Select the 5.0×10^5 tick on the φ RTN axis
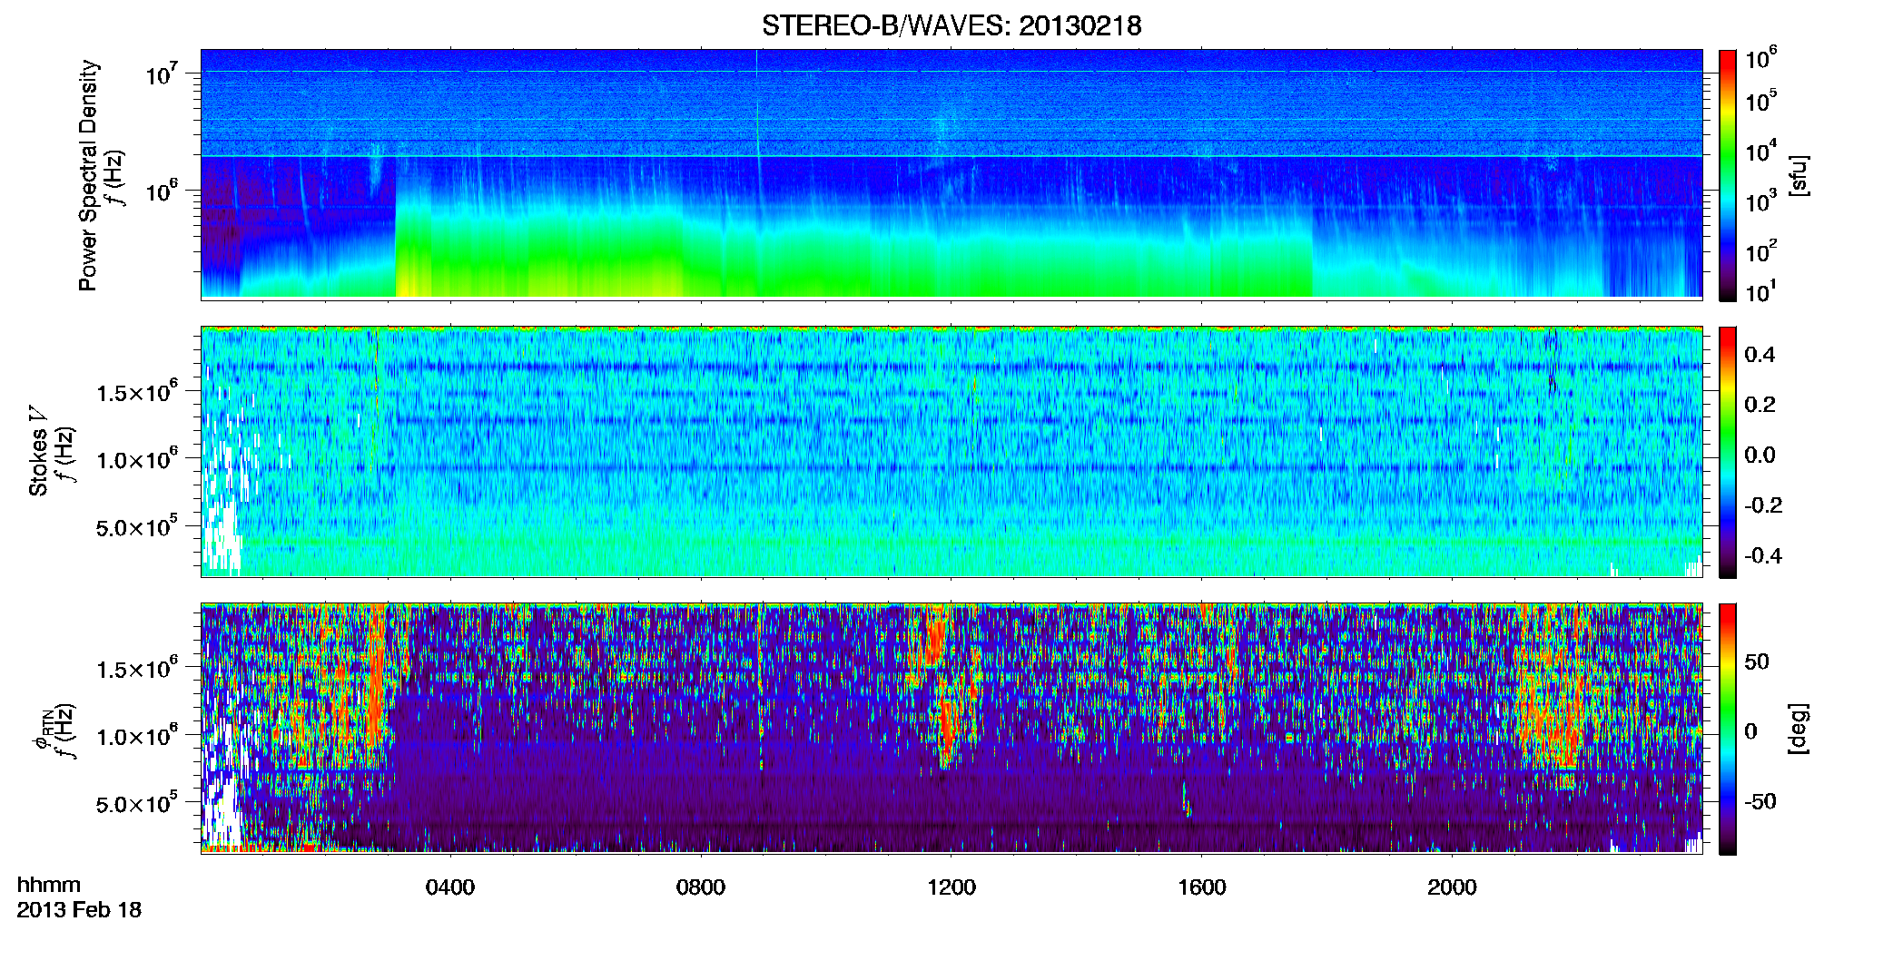The height and width of the screenshot is (980, 1903). [137, 802]
